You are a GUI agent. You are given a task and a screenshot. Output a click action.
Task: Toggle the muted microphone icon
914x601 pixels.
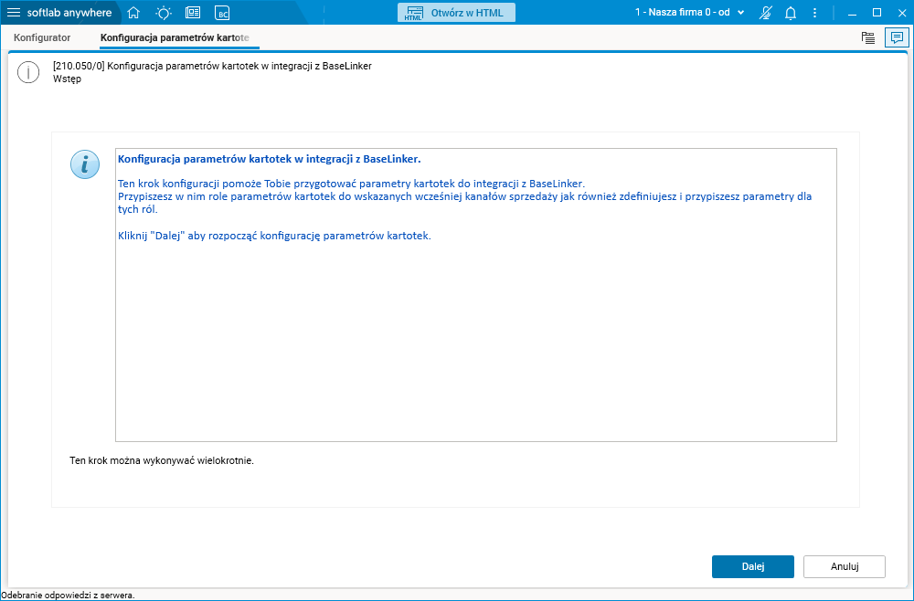click(765, 12)
